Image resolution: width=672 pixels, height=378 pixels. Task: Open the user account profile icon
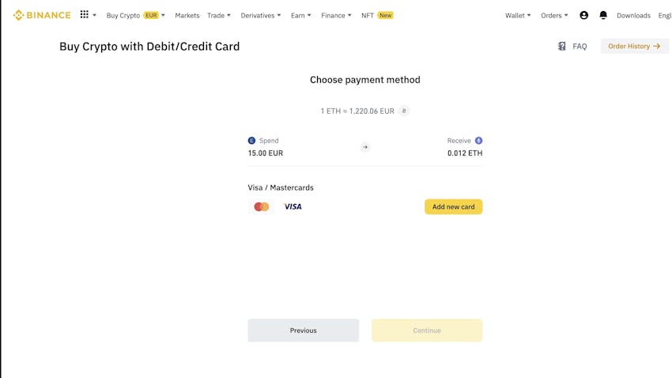tap(583, 16)
